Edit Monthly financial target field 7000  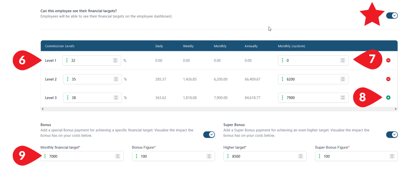pyautogui.click(x=82, y=156)
